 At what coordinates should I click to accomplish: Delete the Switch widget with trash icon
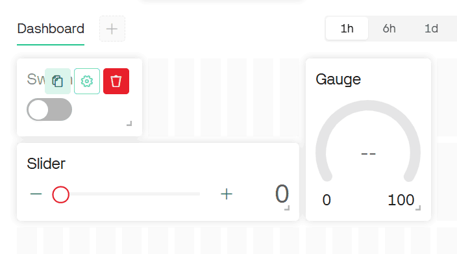coord(116,81)
